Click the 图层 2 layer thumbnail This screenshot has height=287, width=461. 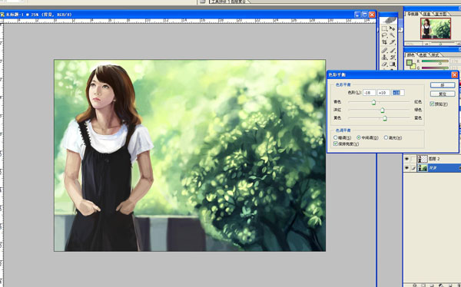423,159
